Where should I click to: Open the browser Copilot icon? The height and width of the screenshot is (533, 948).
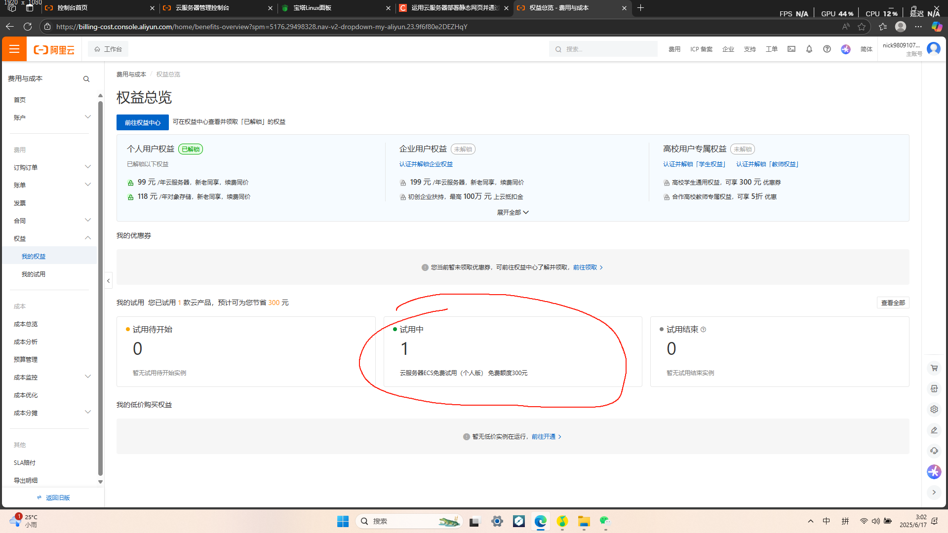pyautogui.click(x=937, y=27)
